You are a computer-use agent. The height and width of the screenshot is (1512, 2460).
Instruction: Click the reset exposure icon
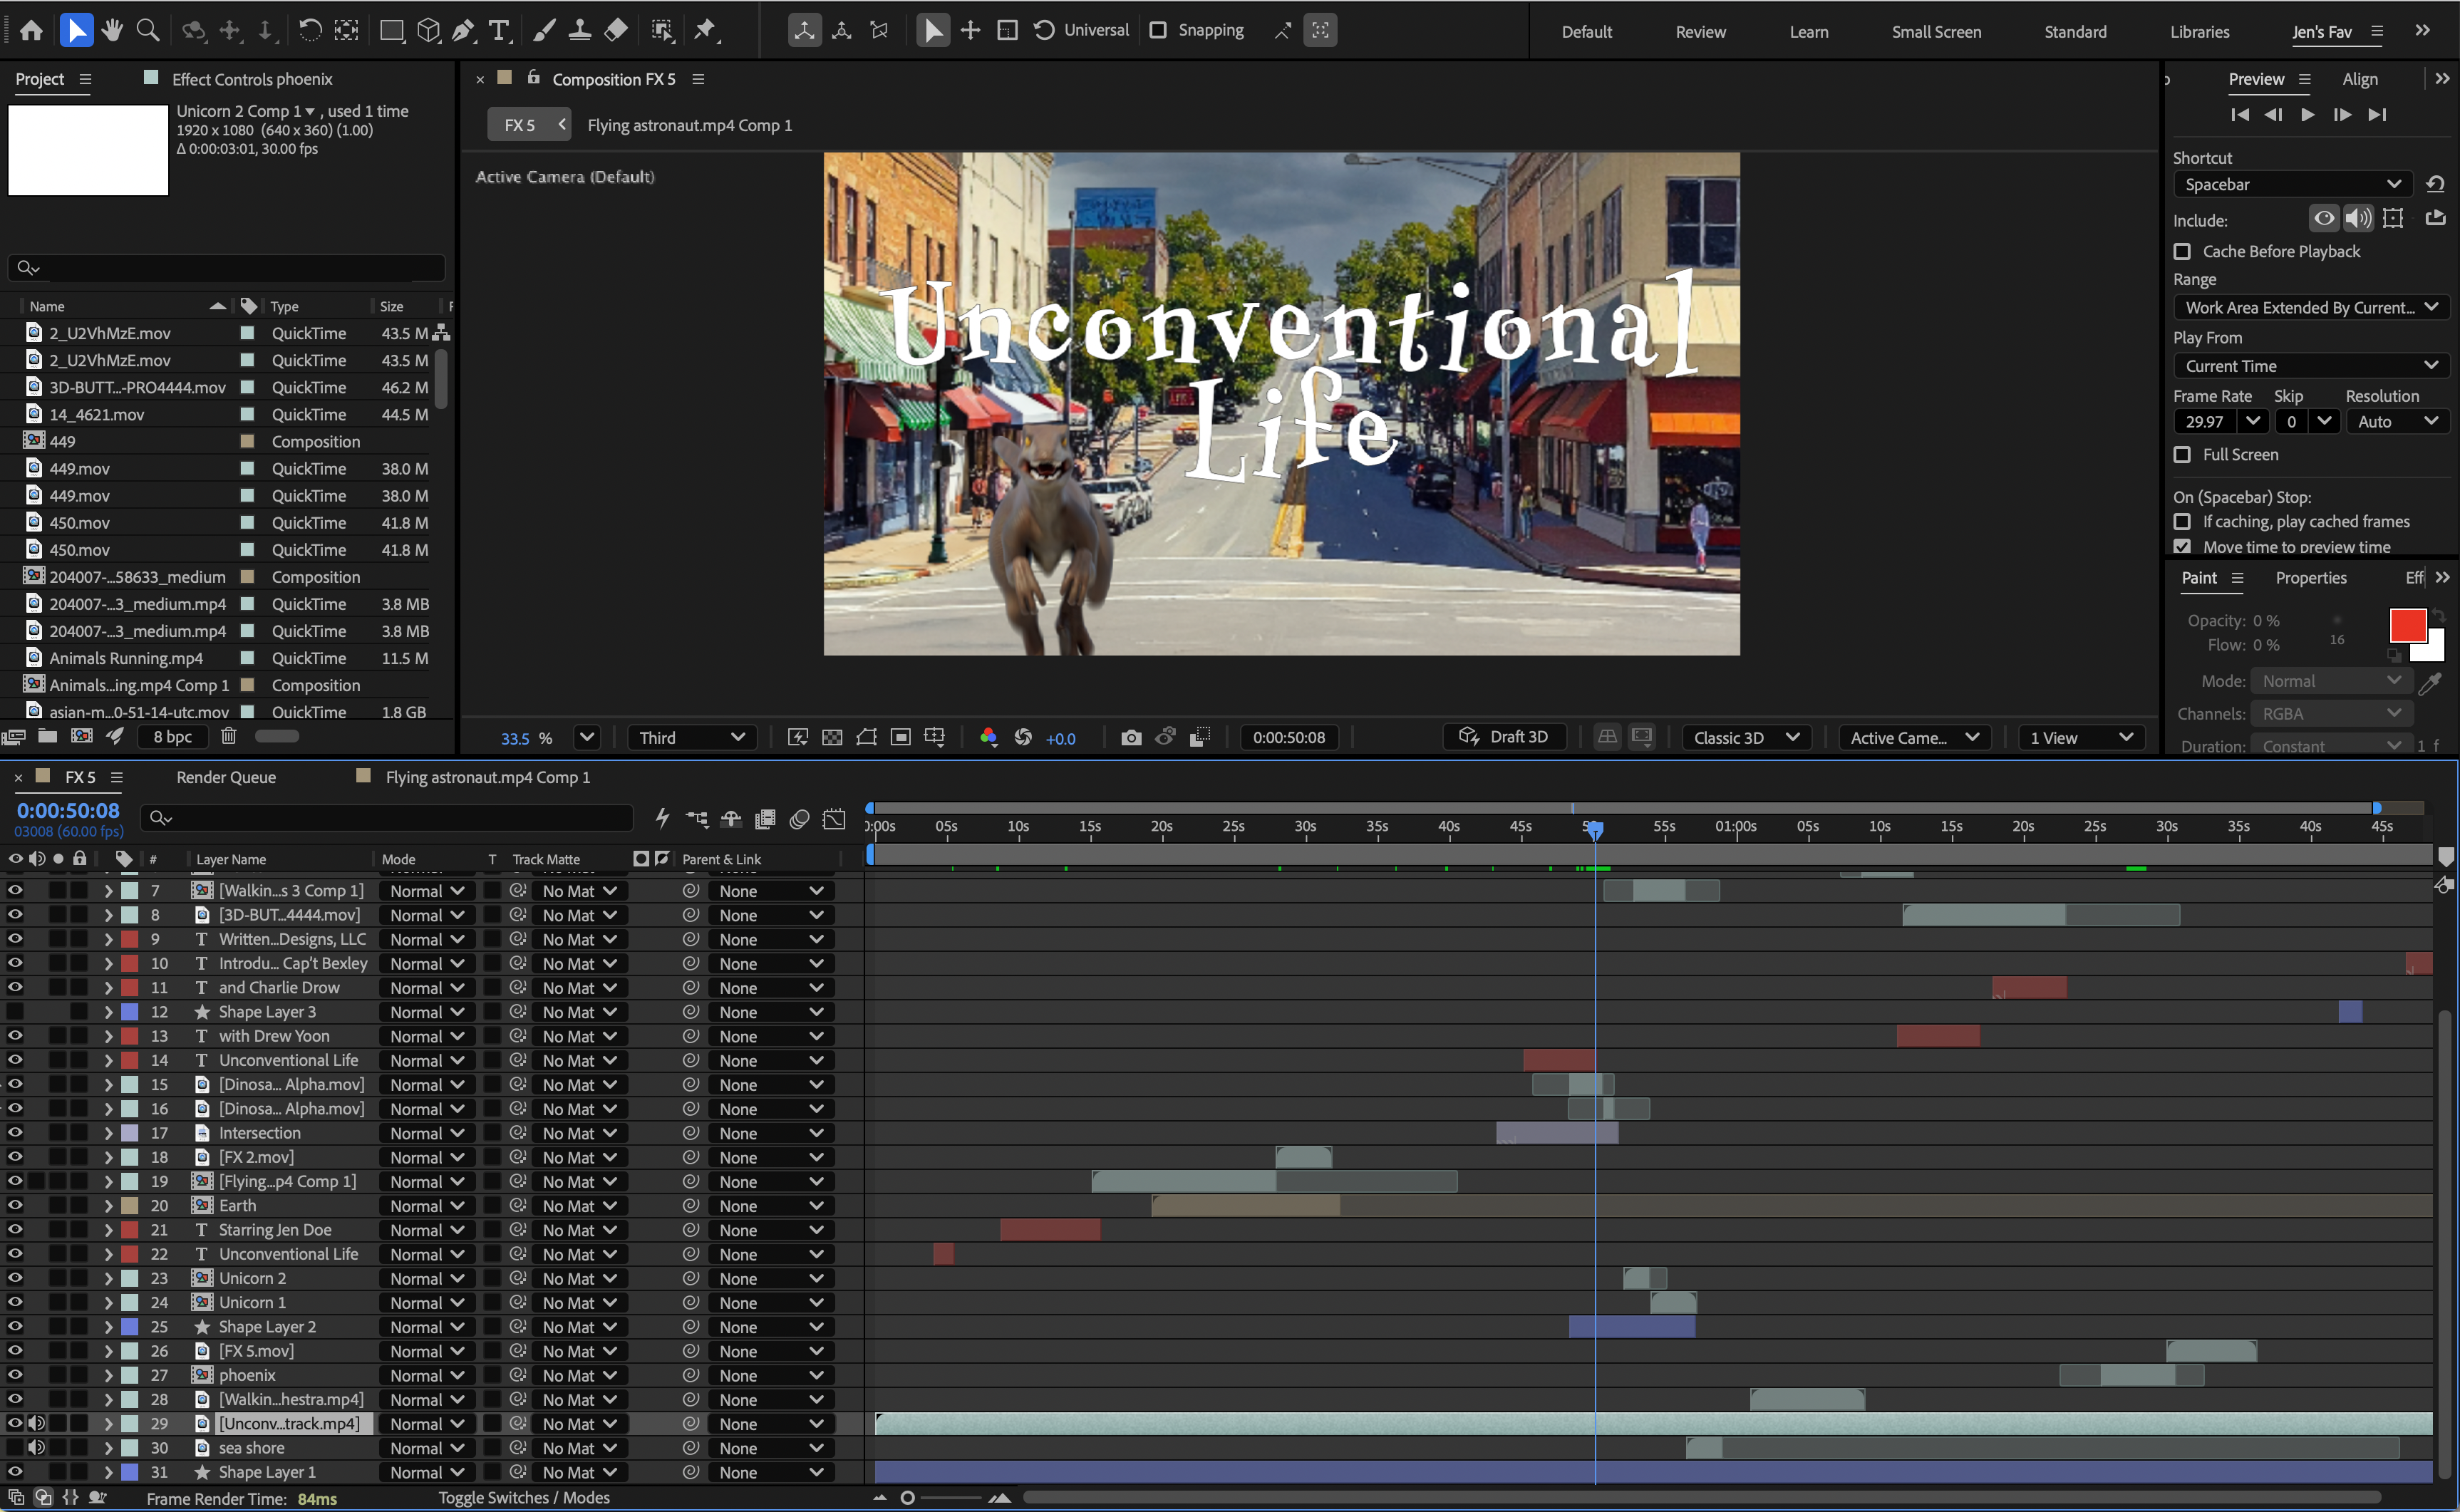tap(1023, 738)
